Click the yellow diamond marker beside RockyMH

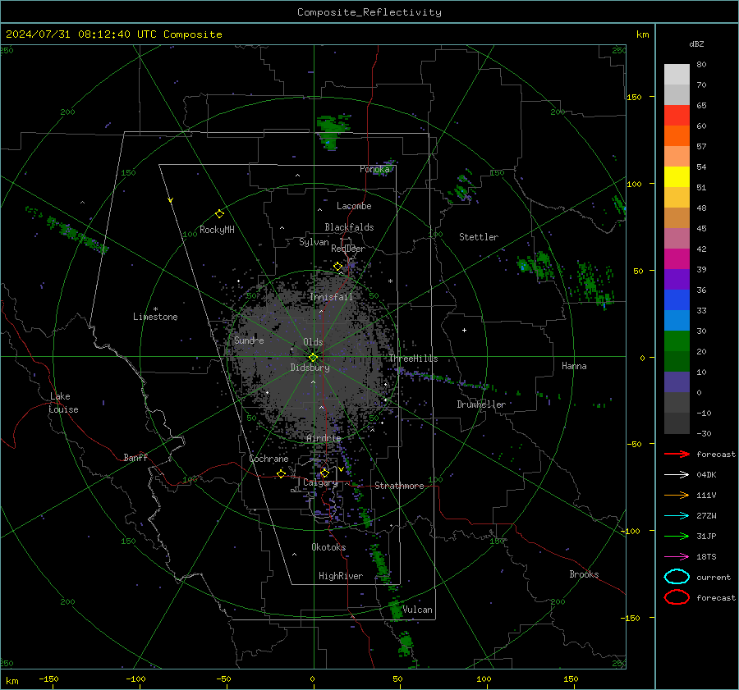[219, 214]
